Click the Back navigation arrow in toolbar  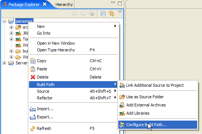click(74, 13)
